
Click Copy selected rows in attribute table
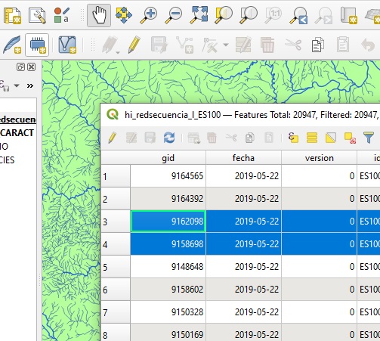[x=249, y=138]
